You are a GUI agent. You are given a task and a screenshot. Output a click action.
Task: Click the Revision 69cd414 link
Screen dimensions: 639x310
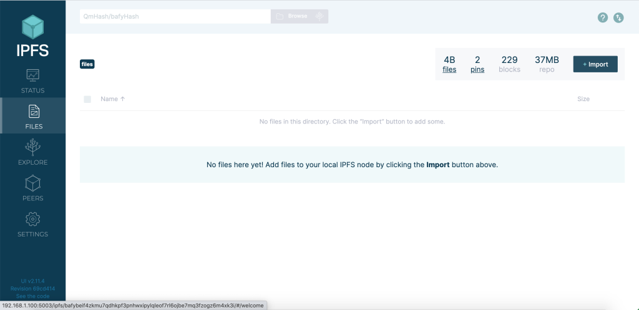tap(32, 288)
